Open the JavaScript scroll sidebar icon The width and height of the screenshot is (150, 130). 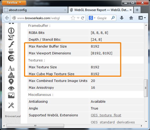click(11, 37)
